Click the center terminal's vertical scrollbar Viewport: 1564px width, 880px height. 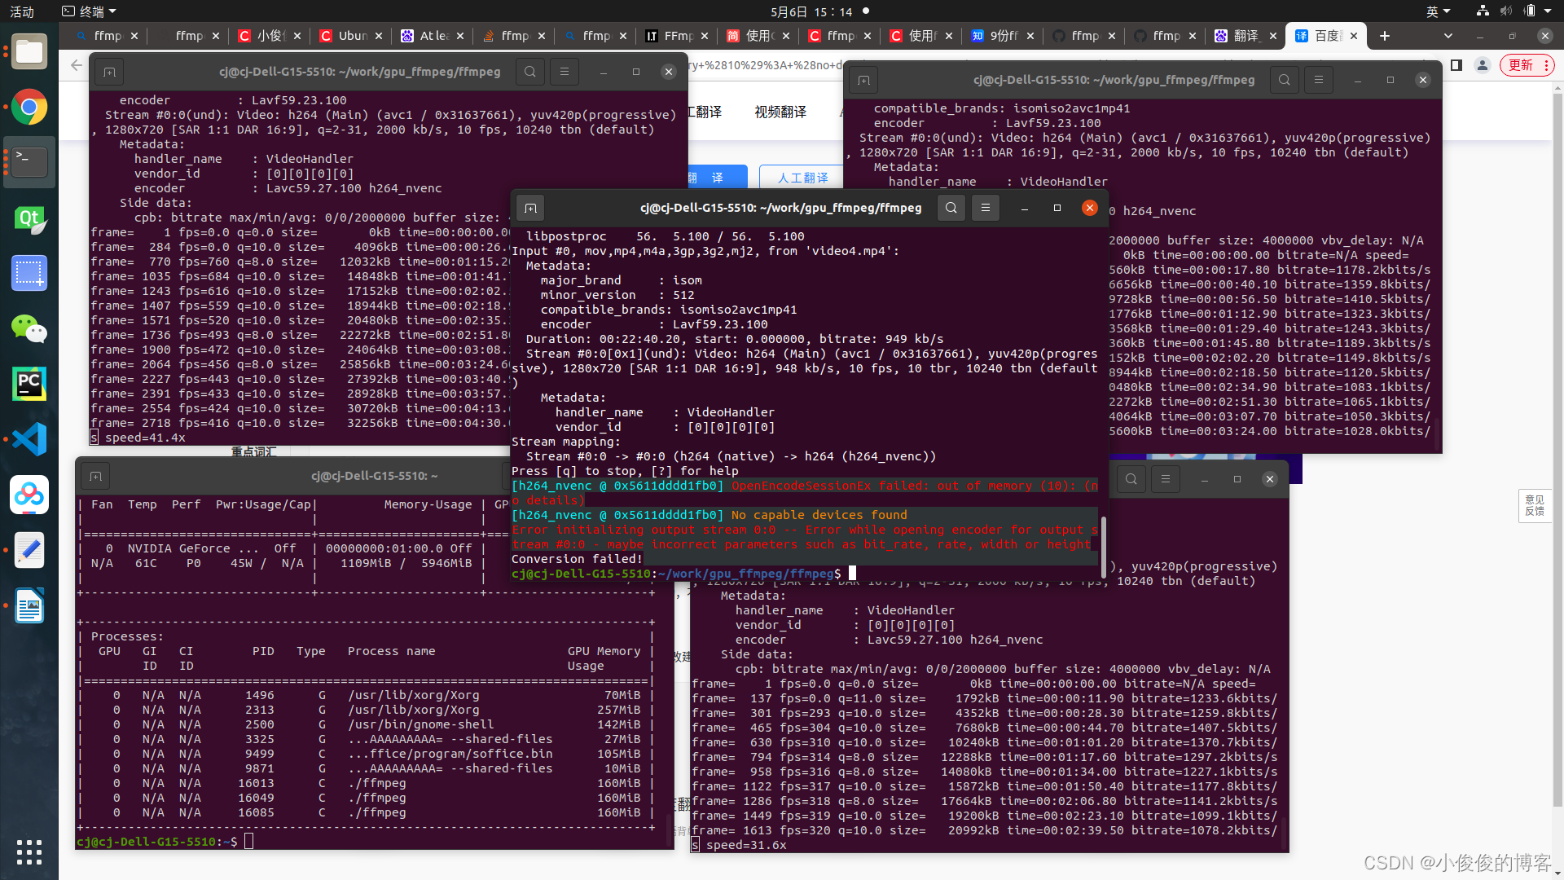[1104, 547]
